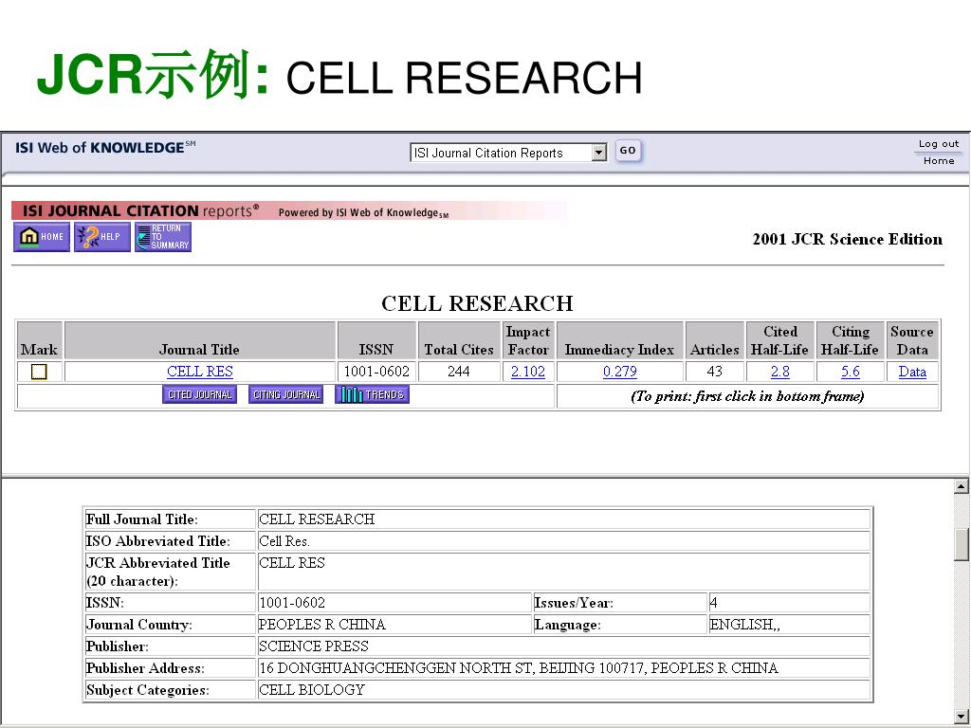Open the Help icon button
The image size is (971, 728).
102,237
